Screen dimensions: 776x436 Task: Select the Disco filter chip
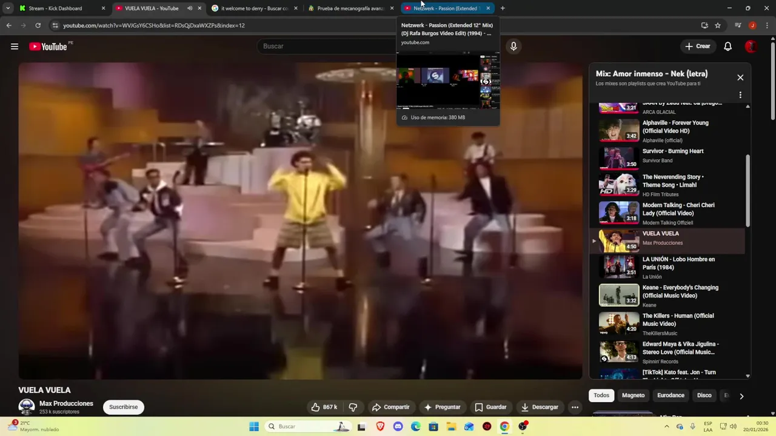pos(704,395)
